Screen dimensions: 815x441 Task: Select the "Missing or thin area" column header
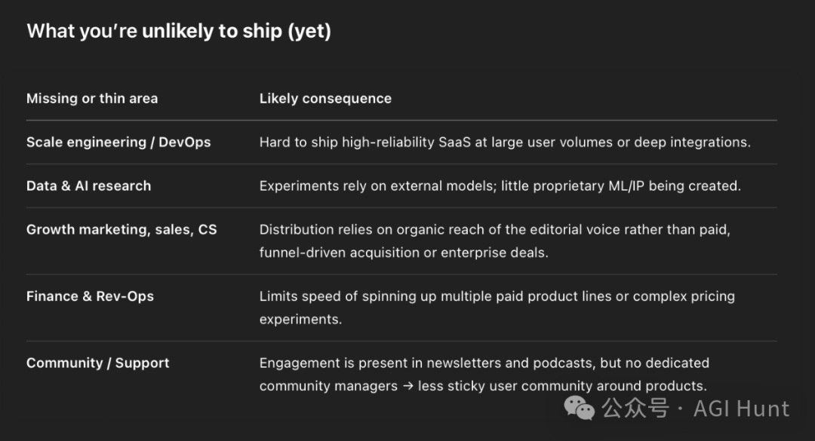[x=92, y=98]
